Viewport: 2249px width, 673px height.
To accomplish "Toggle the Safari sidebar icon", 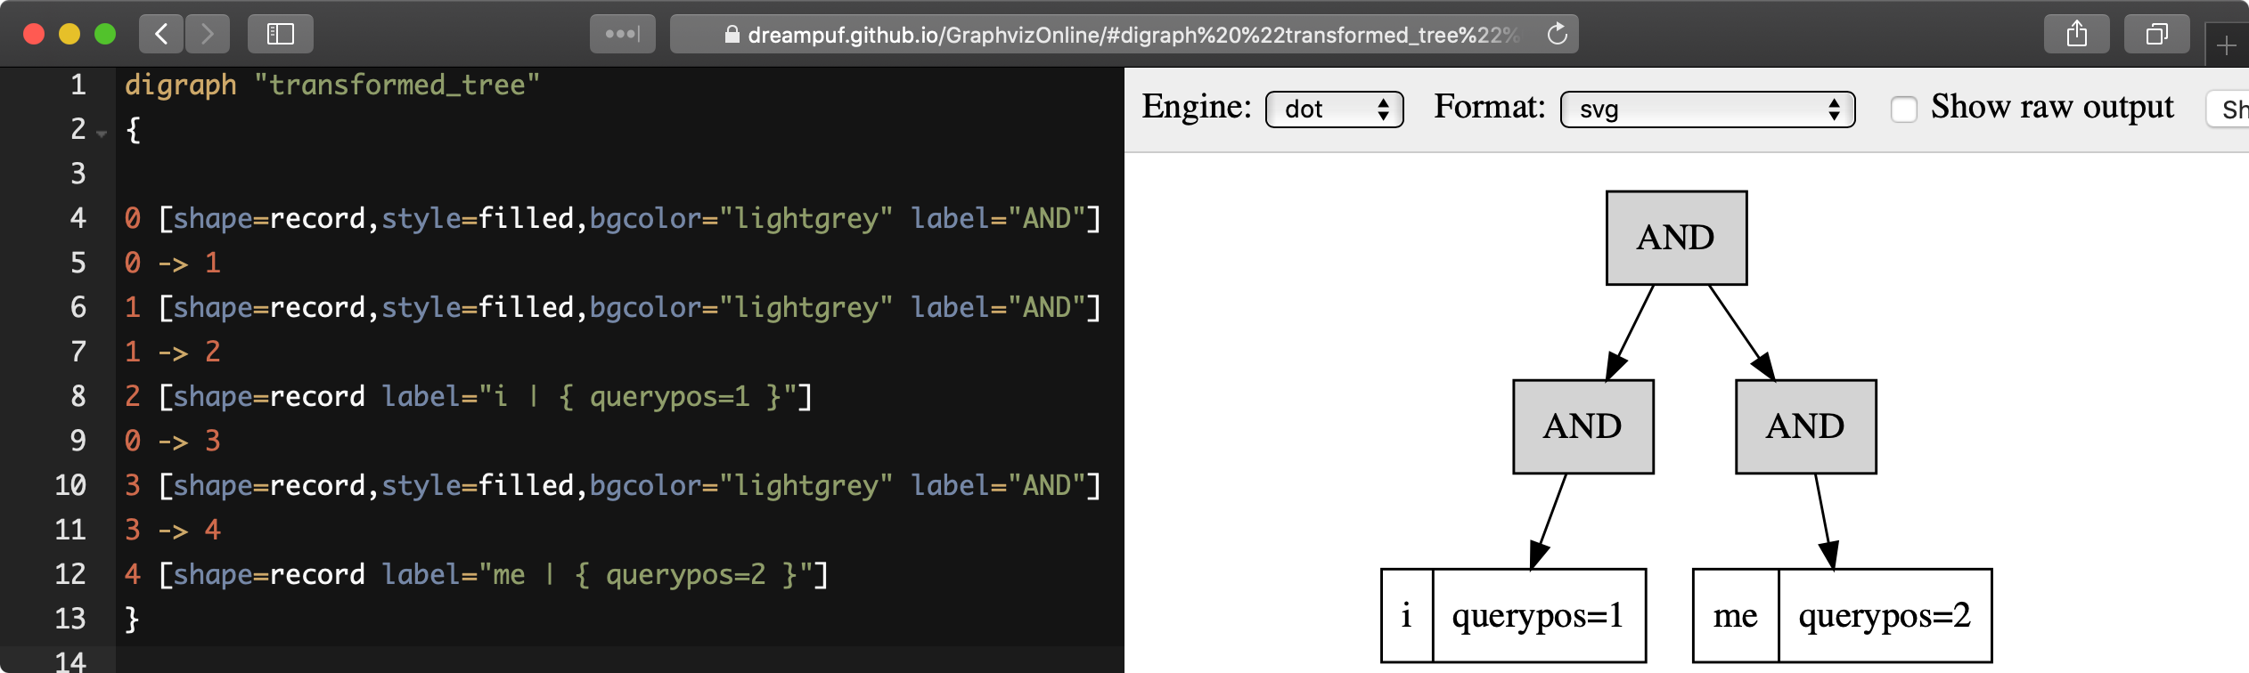I will coord(281,34).
